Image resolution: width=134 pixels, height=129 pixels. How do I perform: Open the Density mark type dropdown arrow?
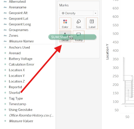pyautogui.click(x=95, y=13)
